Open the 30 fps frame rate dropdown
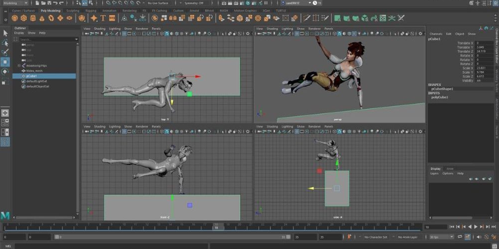The image size is (499, 249). pyautogui.click(x=442, y=237)
